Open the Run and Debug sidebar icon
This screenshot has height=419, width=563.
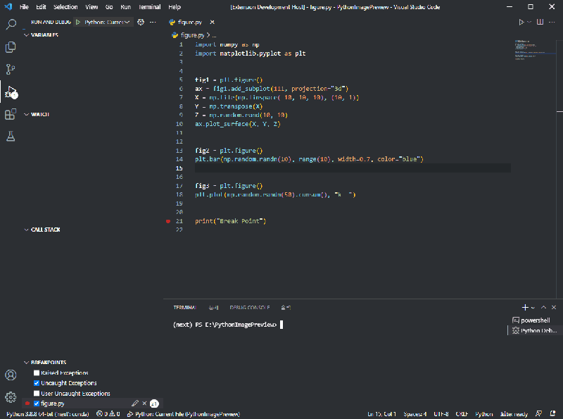click(11, 92)
